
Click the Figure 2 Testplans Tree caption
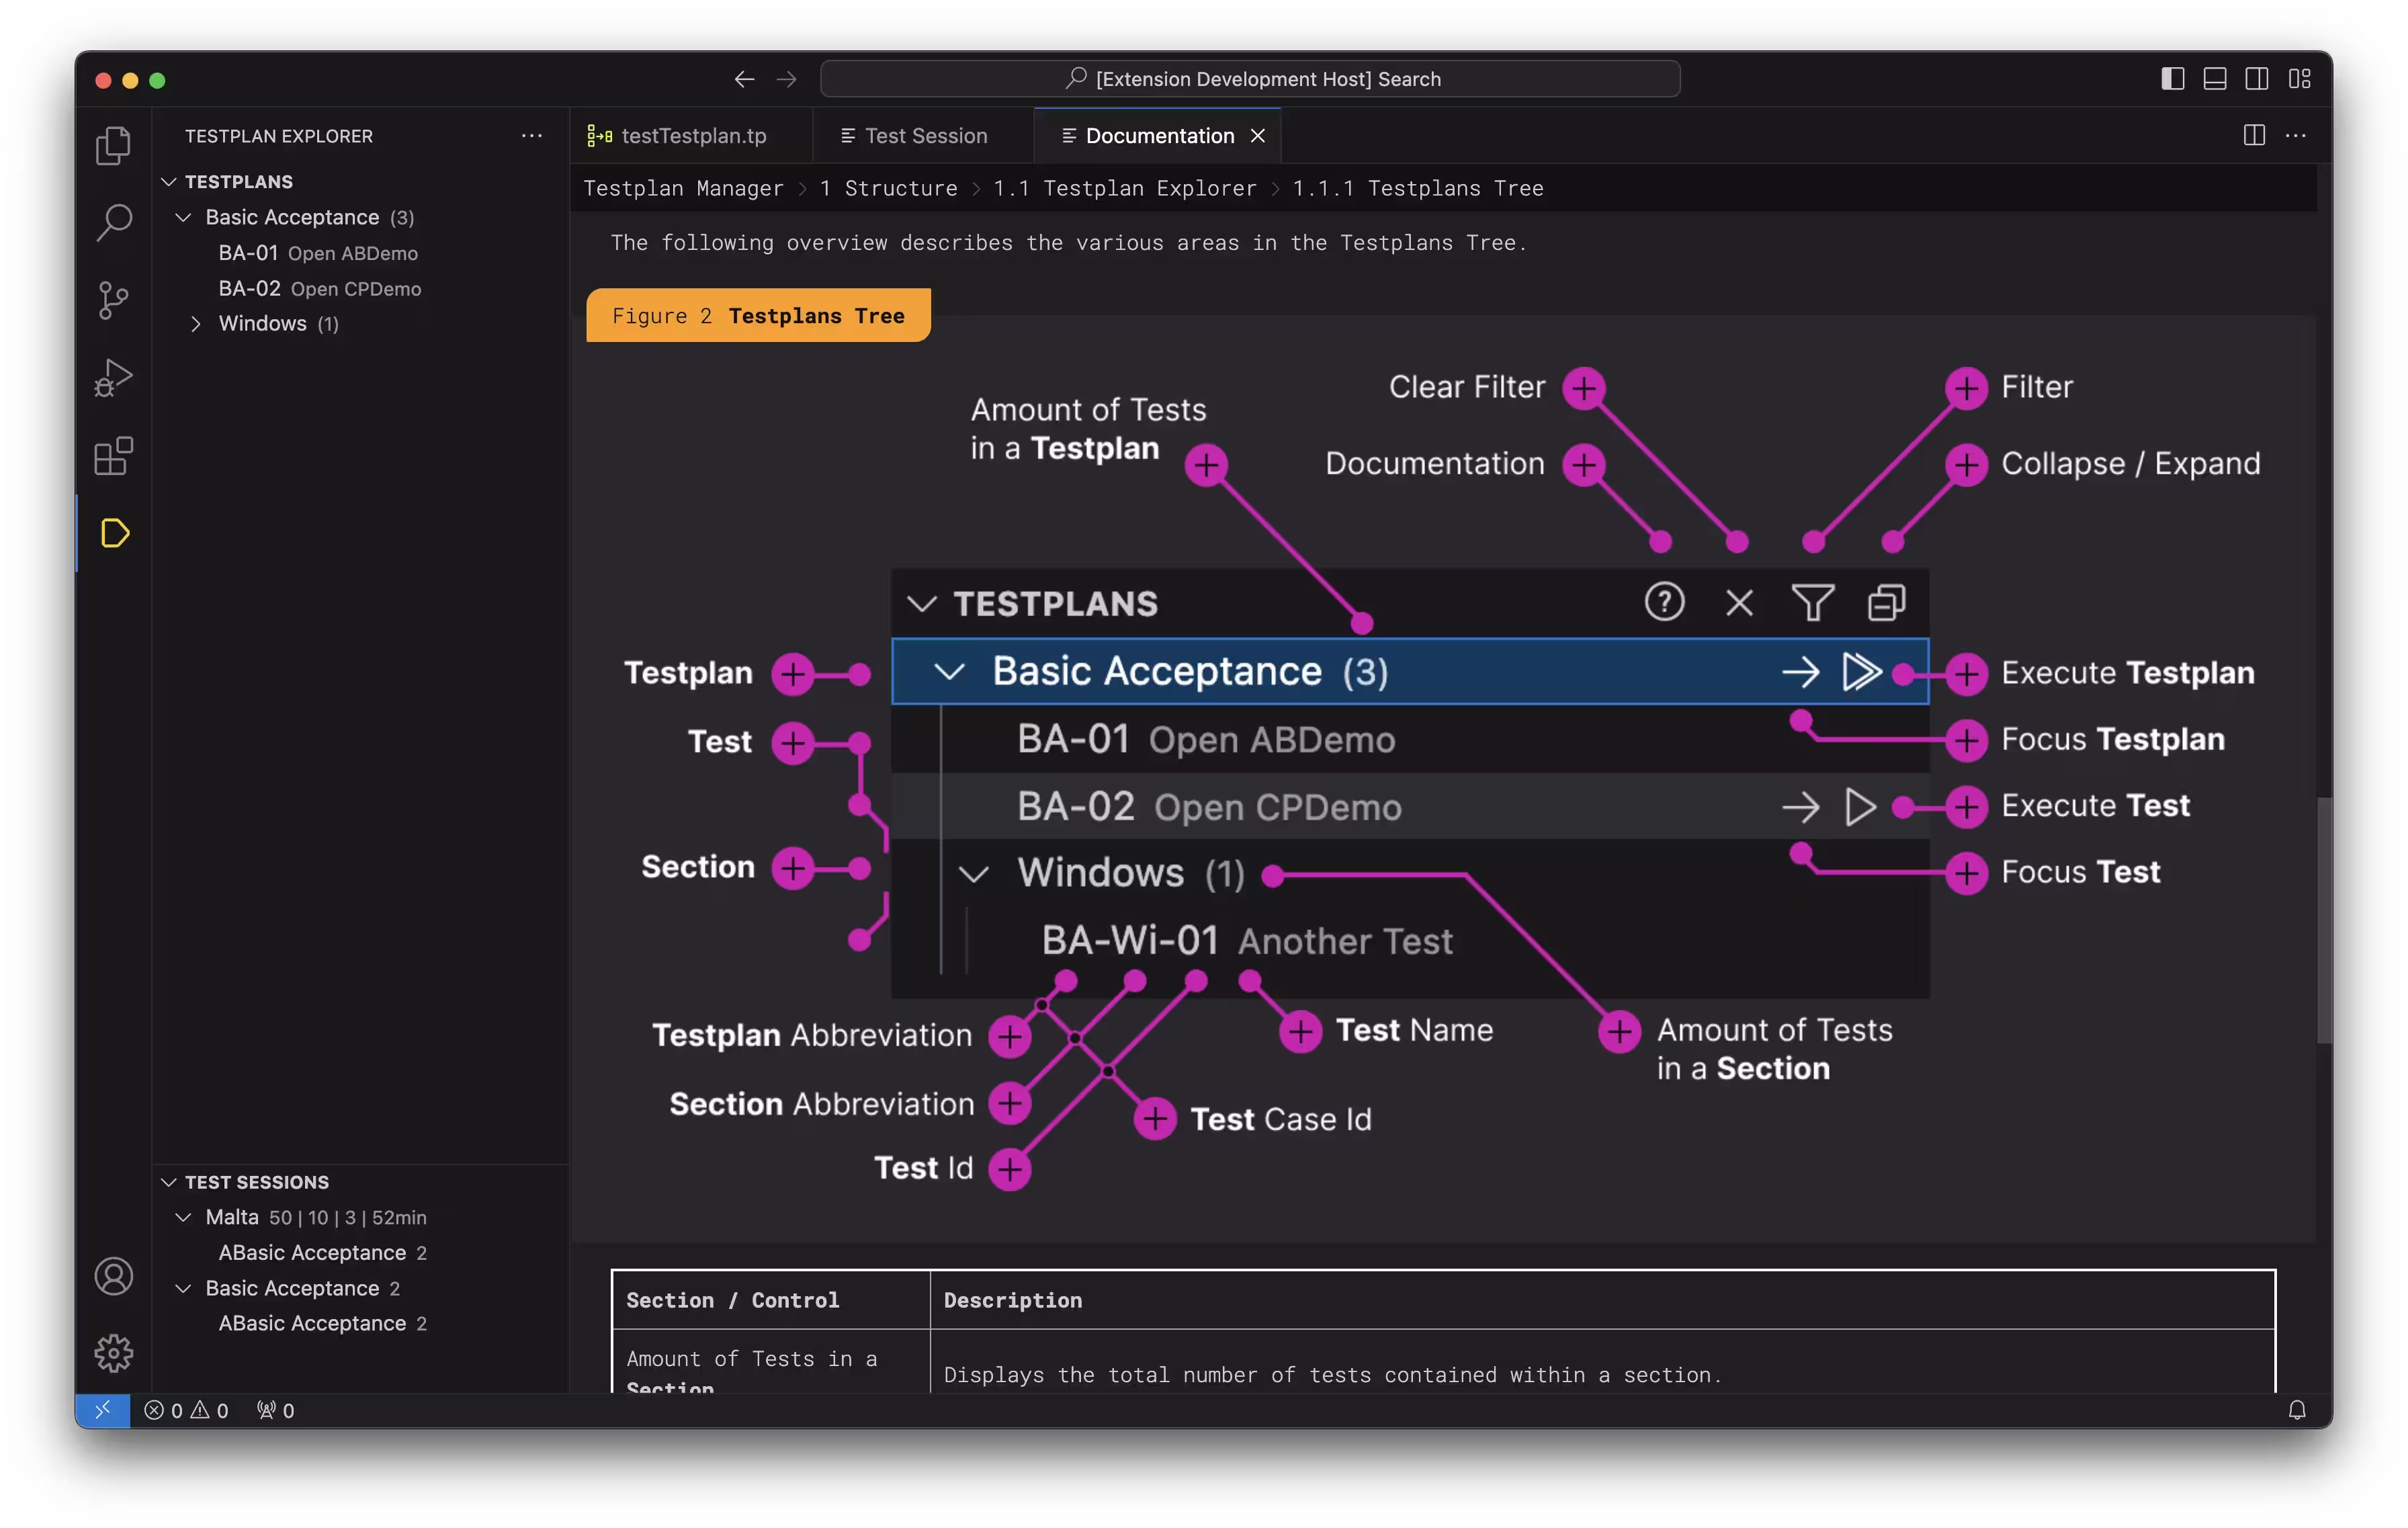point(758,315)
